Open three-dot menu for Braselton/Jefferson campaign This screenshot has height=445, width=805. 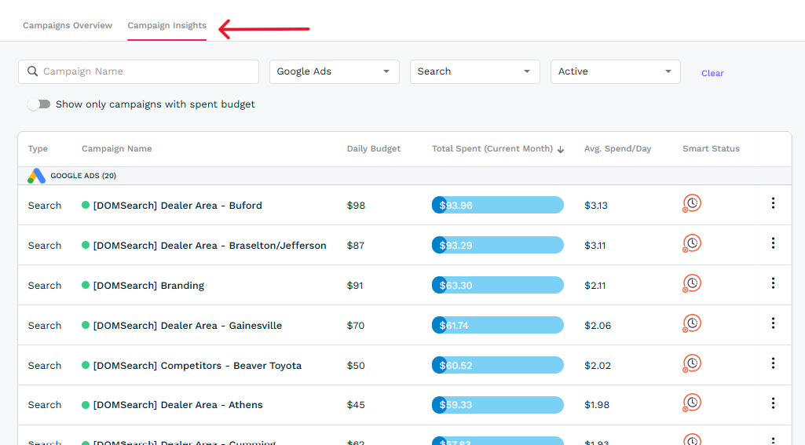773,243
